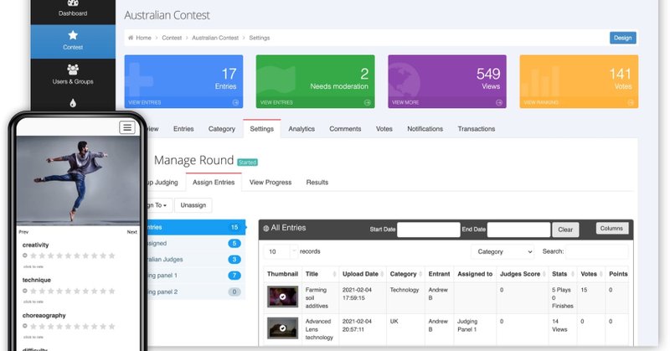Click the dancer photo on phone
This screenshot has height=351, width=670.
click(x=78, y=180)
